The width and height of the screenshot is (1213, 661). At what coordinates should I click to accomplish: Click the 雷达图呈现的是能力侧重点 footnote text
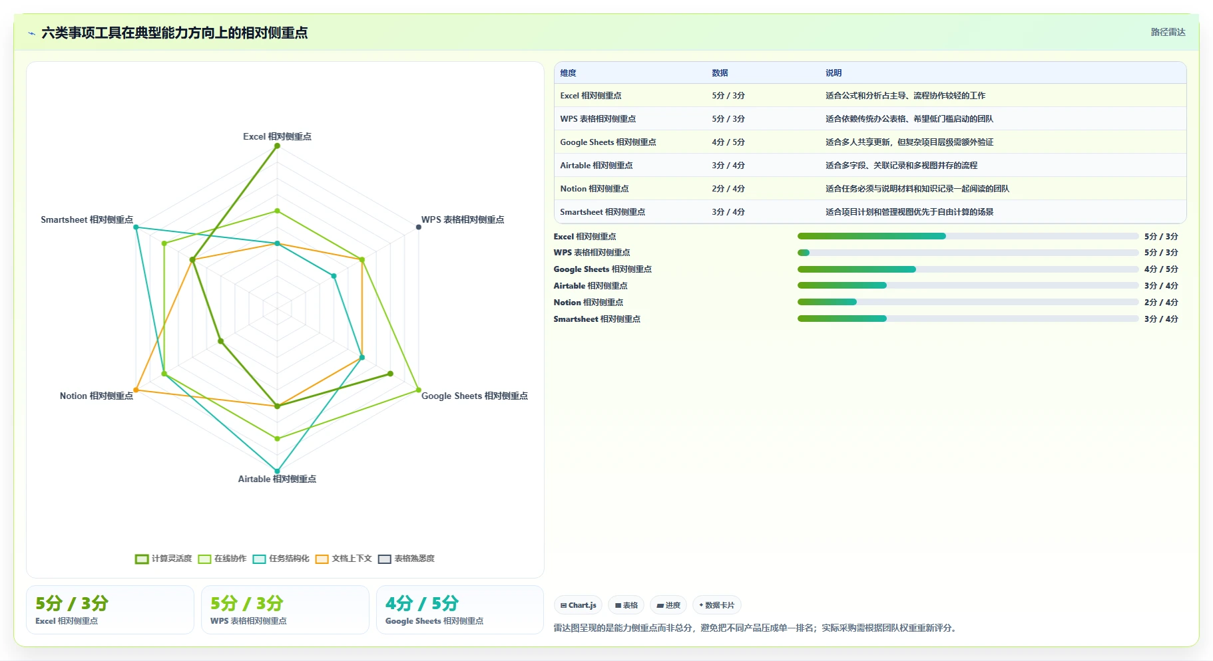[756, 628]
